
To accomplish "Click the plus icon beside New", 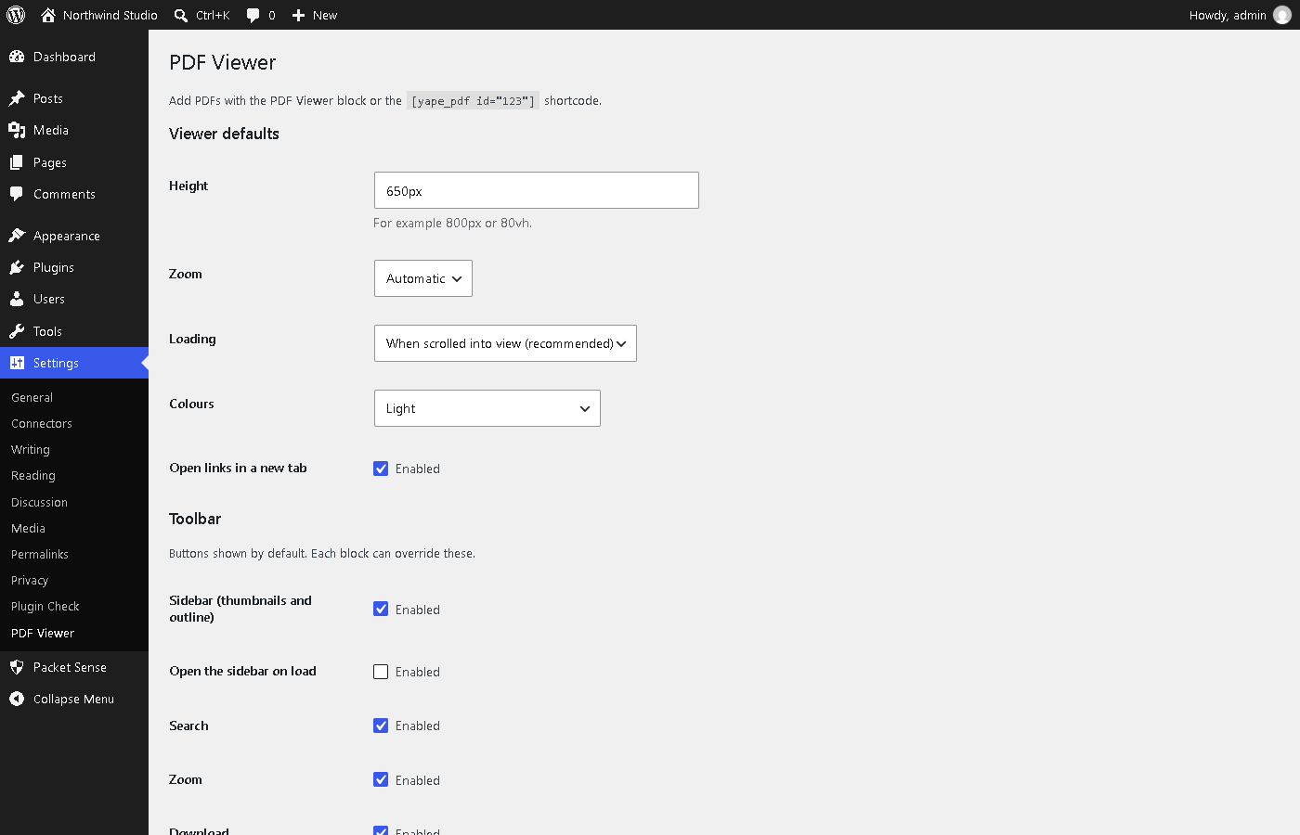I will tap(298, 15).
